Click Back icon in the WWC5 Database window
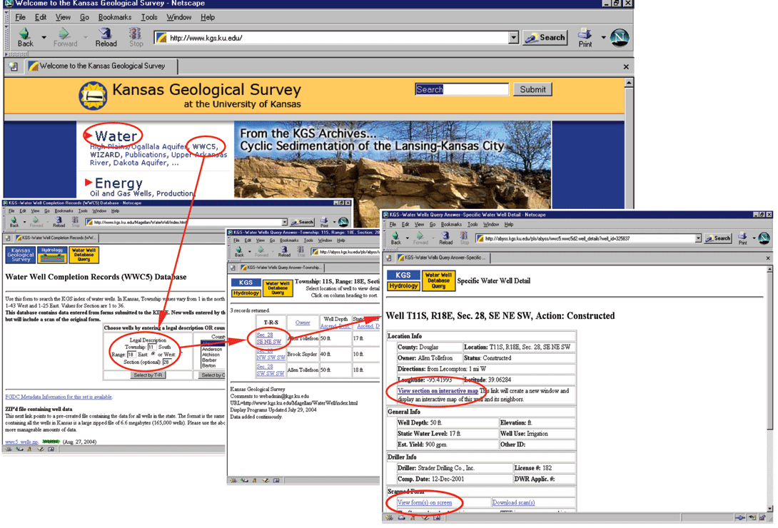 pyautogui.click(x=14, y=220)
